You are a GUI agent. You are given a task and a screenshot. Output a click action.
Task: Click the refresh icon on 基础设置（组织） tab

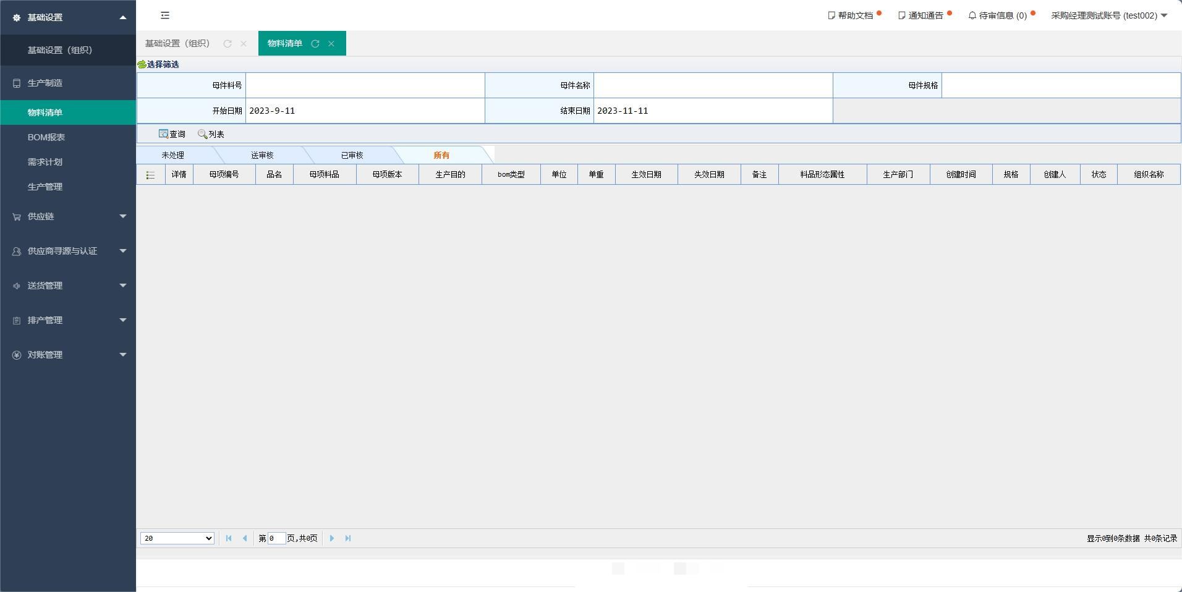click(227, 43)
